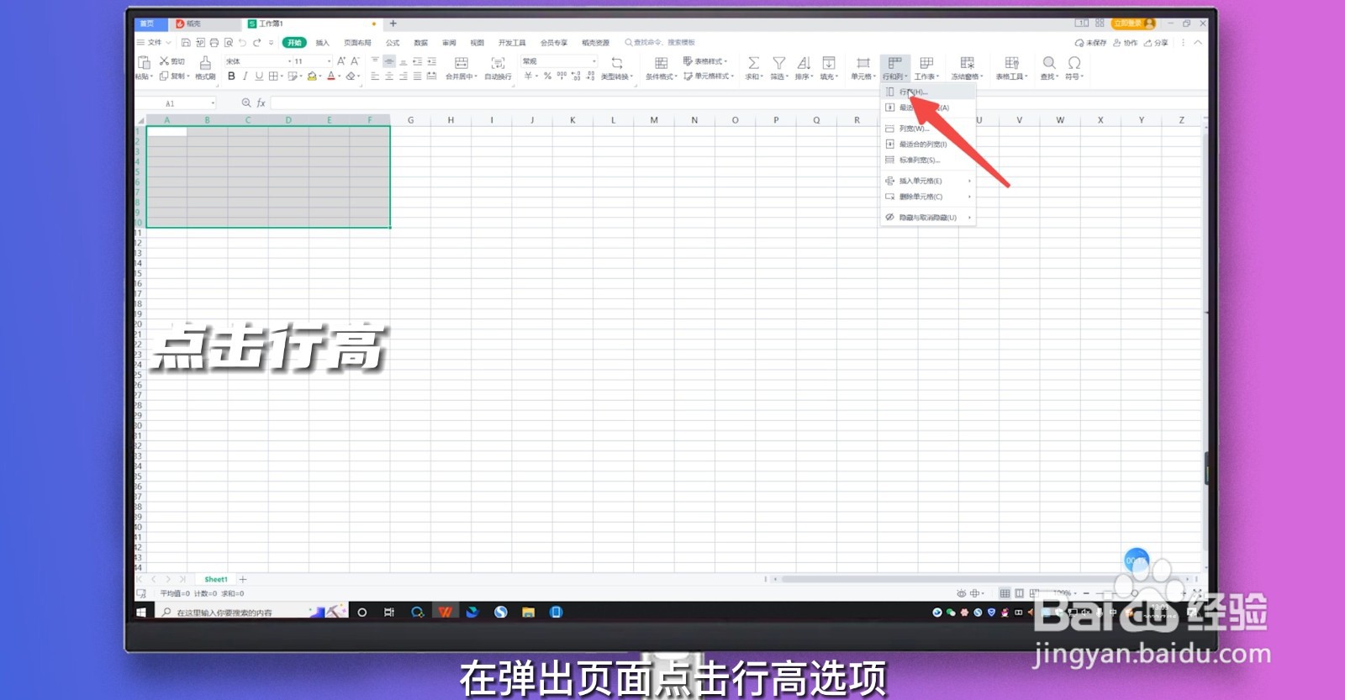This screenshot has height=700, width=1345.
Task: Click the Print Preview icon
Action: tap(229, 43)
